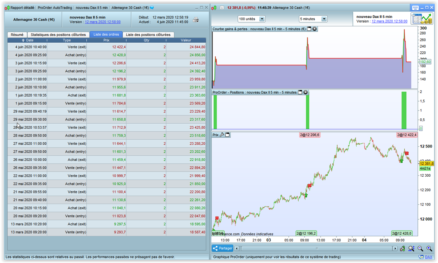
Task: Click the price cell 12 428,0
Action: (107, 55)
